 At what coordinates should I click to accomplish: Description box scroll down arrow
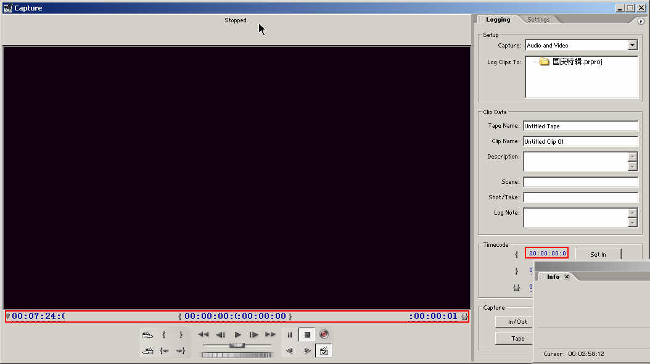point(632,166)
